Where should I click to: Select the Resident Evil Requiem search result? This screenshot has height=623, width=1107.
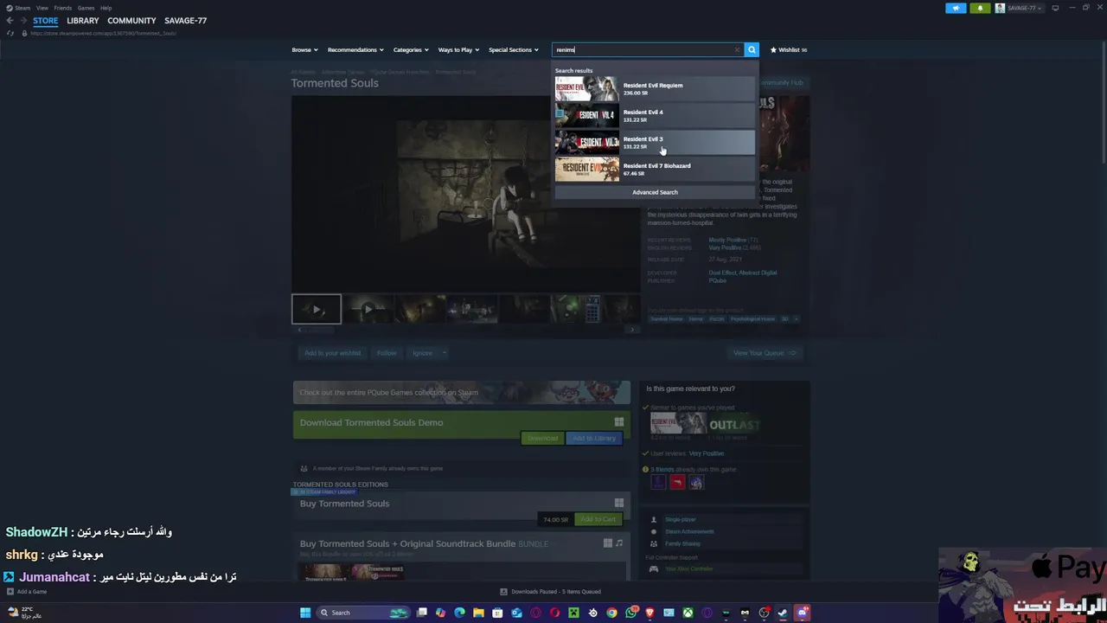[655, 88]
